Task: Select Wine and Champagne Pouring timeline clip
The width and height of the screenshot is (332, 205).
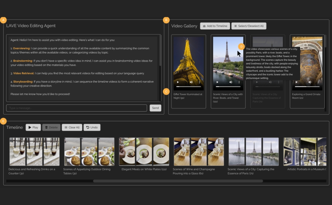Action: point(199,152)
